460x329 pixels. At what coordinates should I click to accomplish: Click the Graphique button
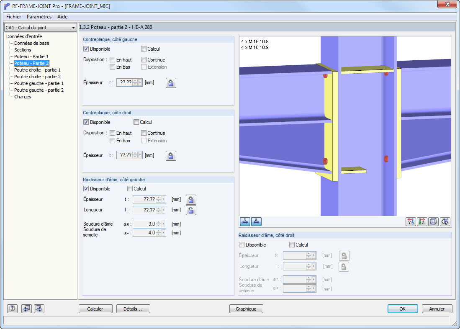(246, 309)
